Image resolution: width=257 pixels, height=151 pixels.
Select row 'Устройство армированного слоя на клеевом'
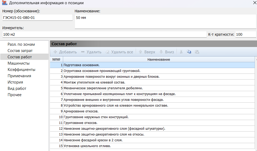[x=152, y=106]
